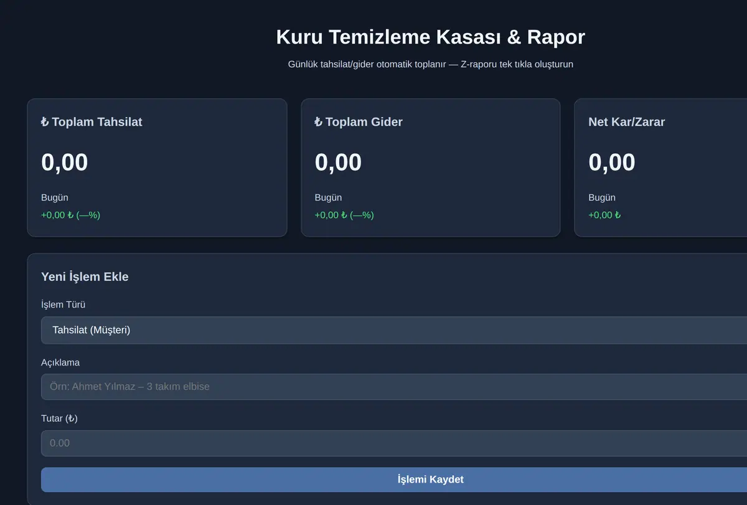Select the Net Kar/Zarar card title
Viewport: 747px width, 505px height.
[x=627, y=122]
